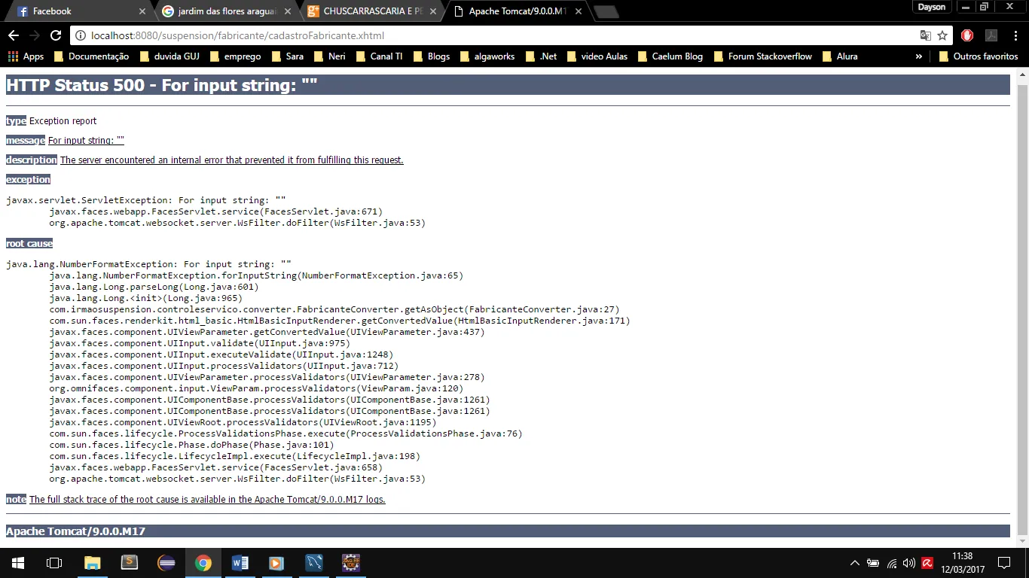Close the Facebook tab
The image size is (1029, 578).
click(x=142, y=11)
